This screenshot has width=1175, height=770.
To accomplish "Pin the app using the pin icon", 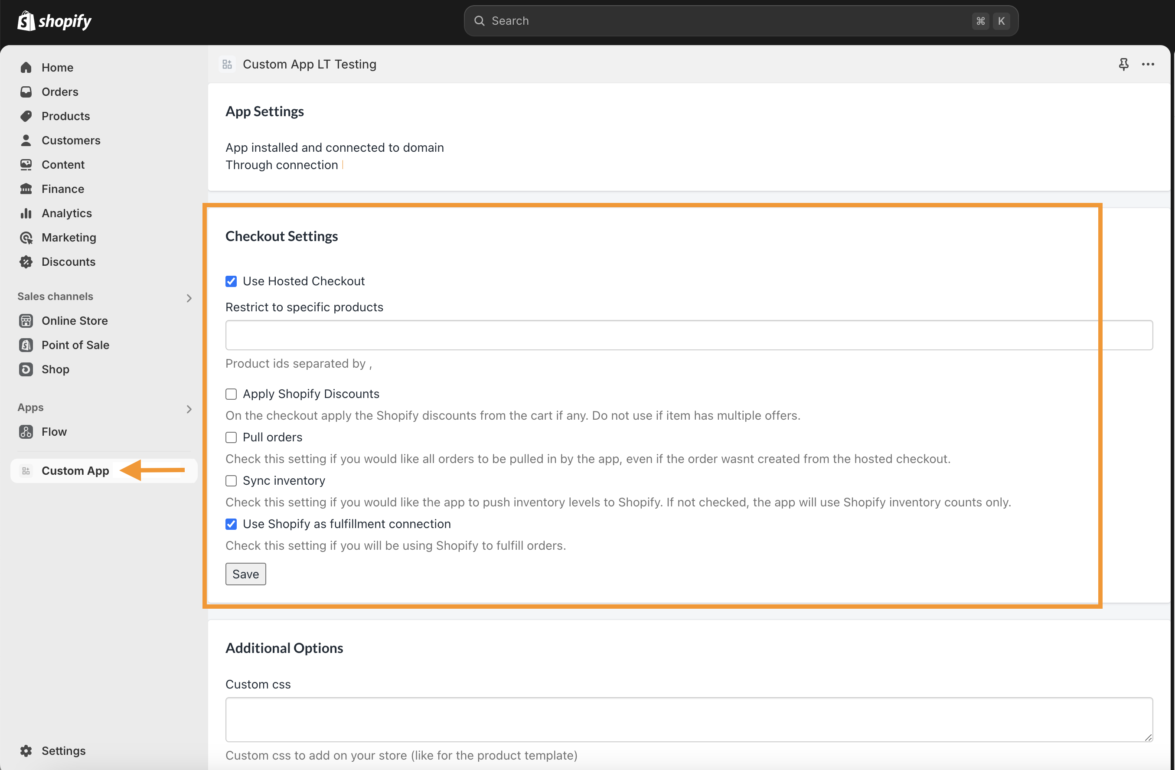I will (x=1124, y=64).
